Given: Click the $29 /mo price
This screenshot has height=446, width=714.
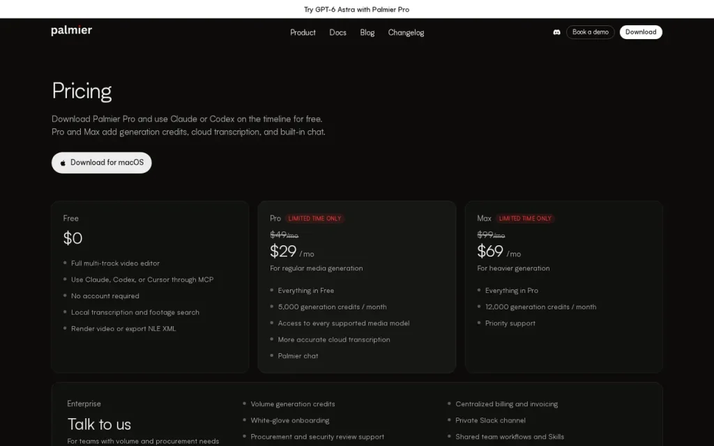Looking at the screenshot, I should point(292,251).
